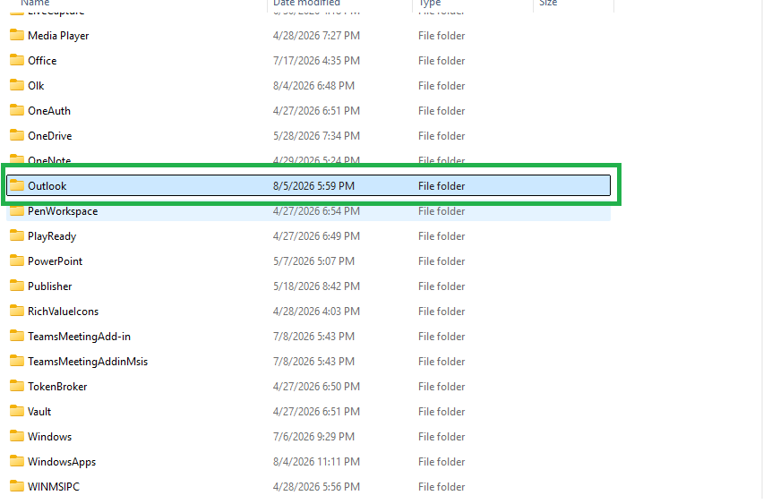Image resolution: width=763 pixels, height=504 pixels.
Task: Select the PowerPoint folder name
Action: click(x=55, y=261)
